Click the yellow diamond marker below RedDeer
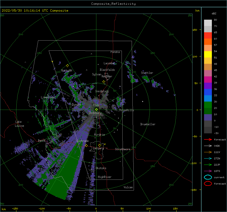 pyautogui.click(x=104, y=82)
